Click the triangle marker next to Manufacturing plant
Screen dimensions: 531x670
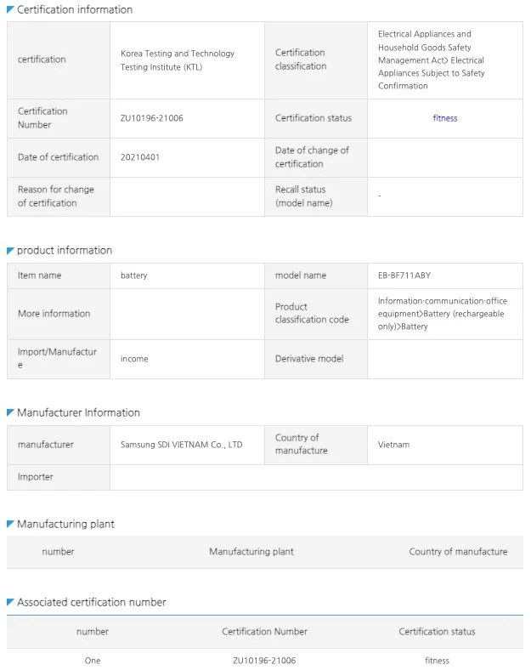10,525
